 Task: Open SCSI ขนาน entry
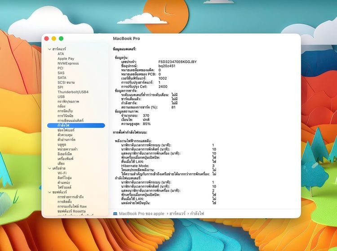pos(66,82)
